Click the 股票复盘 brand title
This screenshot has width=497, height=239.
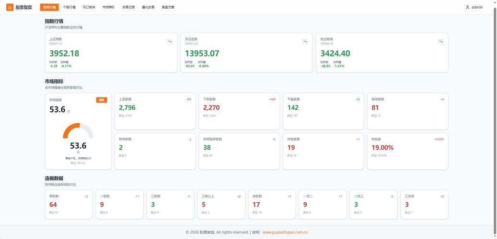24,7
